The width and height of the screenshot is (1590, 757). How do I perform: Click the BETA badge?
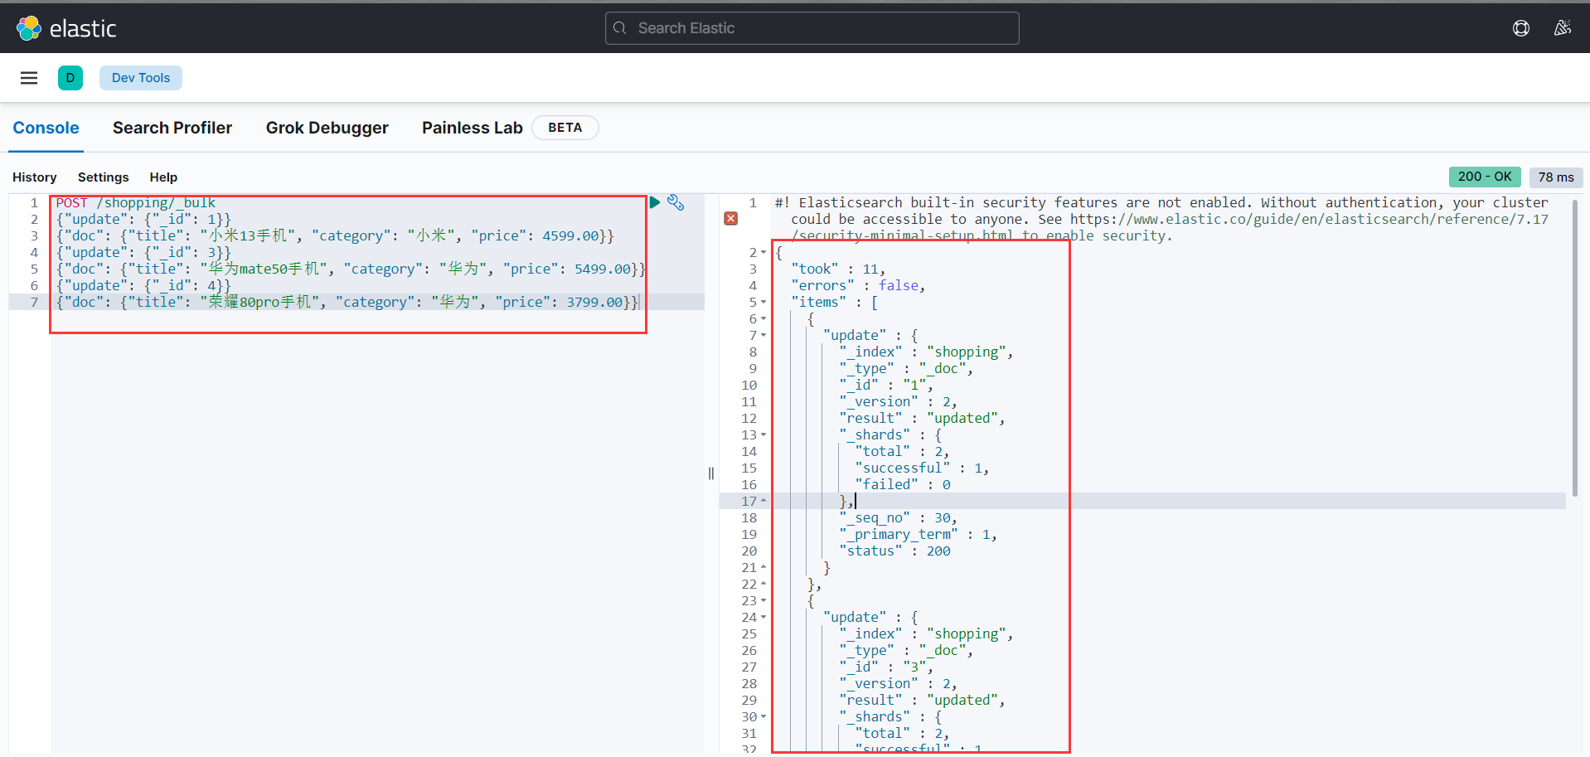coord(565,128)
